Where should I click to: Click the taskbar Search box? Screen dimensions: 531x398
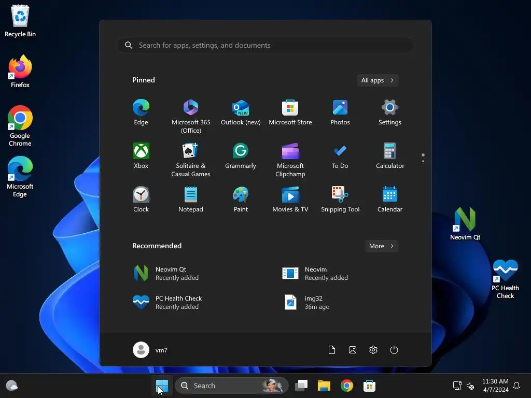click(x=232, y=386)
